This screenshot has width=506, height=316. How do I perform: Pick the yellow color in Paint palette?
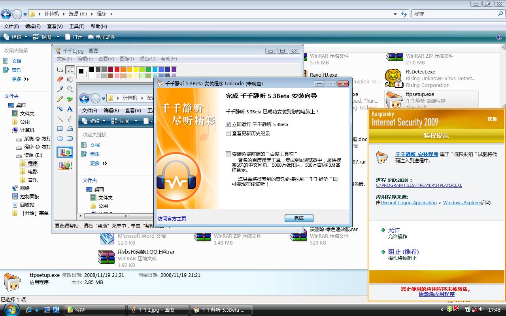click(x=136, y=70)
